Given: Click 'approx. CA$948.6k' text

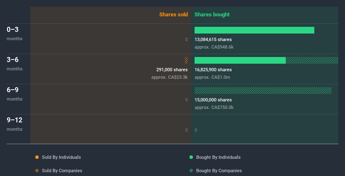Looking at the screenshot, I should tap(214, 47).
